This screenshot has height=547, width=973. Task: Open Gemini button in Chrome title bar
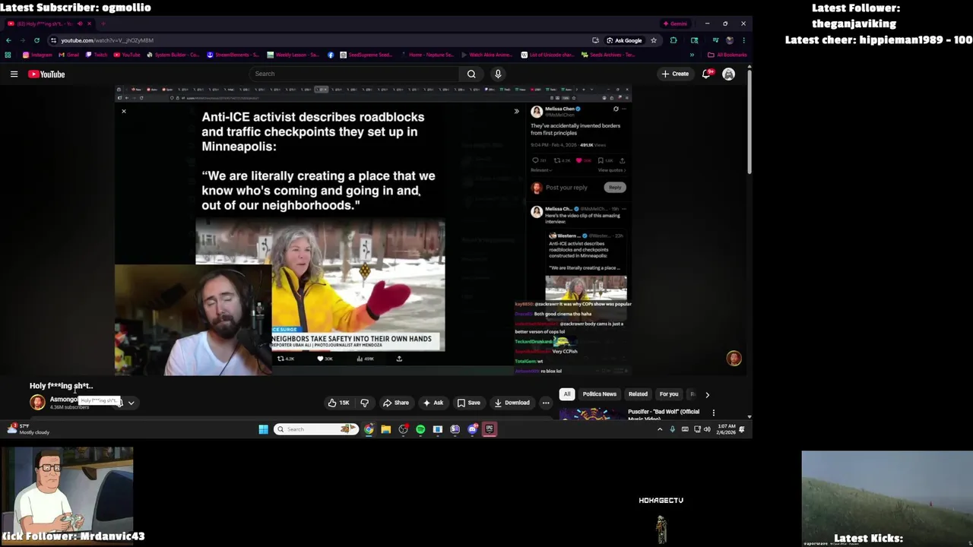click(674, 24)
